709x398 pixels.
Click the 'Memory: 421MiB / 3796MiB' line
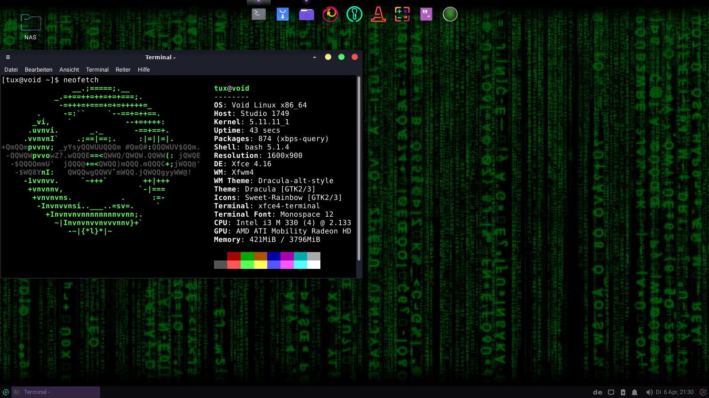point(267,240)
